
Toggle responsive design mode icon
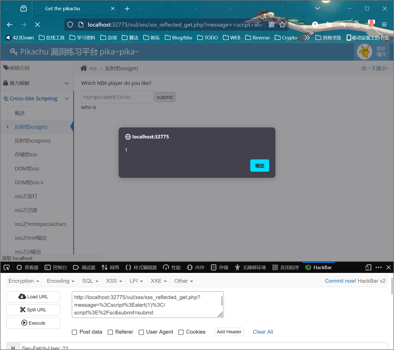[368, 267]
